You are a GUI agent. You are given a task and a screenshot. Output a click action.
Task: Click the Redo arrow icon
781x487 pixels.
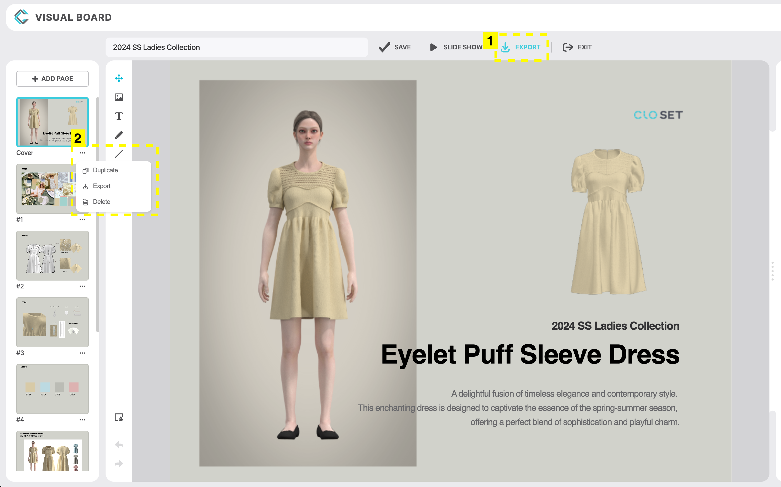[119, 464]
